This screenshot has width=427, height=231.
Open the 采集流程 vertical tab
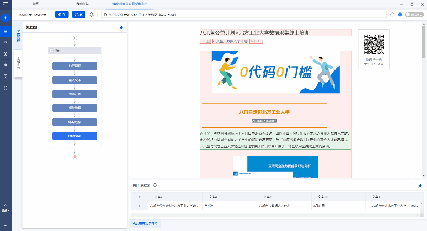(18, 36)
